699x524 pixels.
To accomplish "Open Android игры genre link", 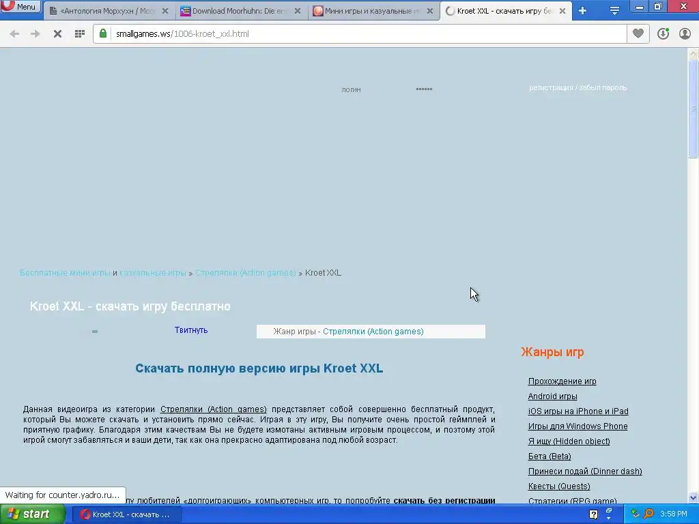I will pos(552,396).
